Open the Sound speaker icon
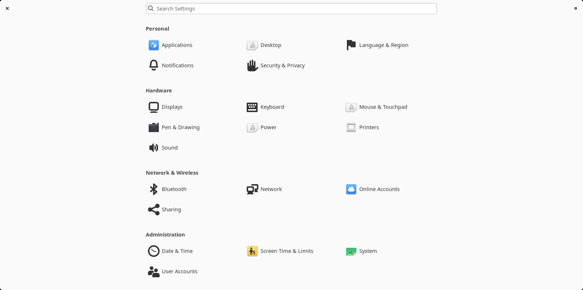583x290 pixels. (x=154, y=148)
